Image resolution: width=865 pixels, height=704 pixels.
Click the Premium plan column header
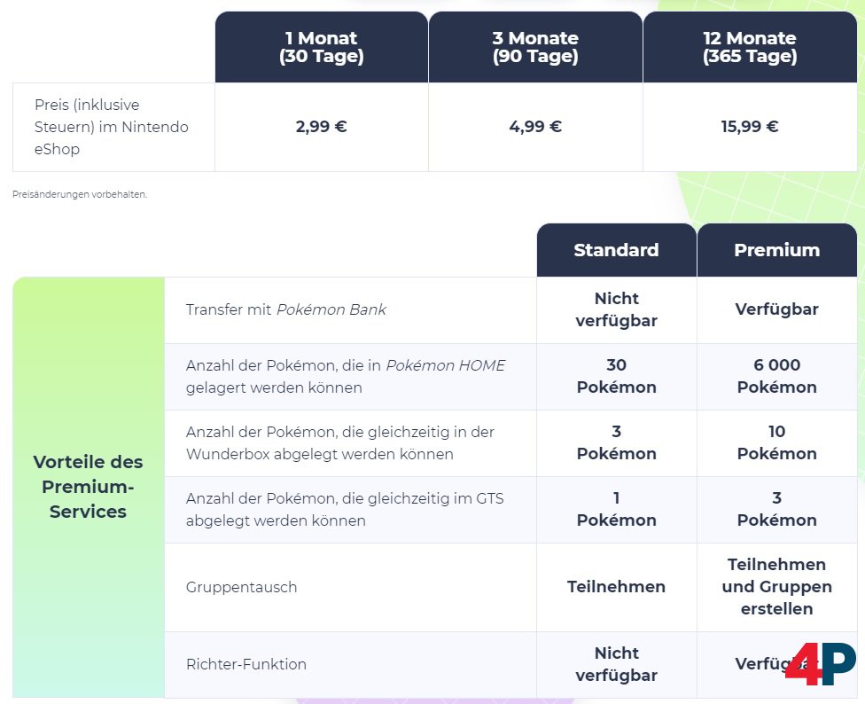pyautogui.click(x=776, y=250)
